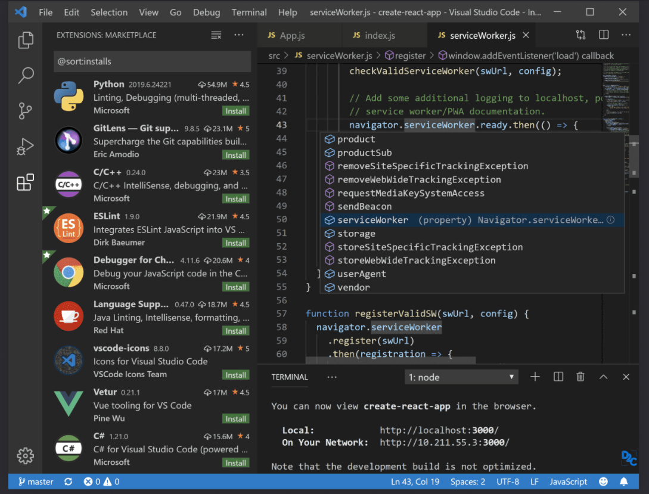Select JavaScript language mode in status bar

(568, 481)
